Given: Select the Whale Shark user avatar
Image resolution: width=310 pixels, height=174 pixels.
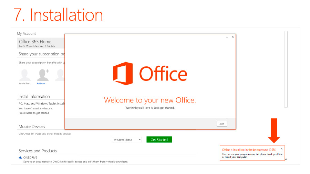Looking at the screenshot, I should pos(25,75).
